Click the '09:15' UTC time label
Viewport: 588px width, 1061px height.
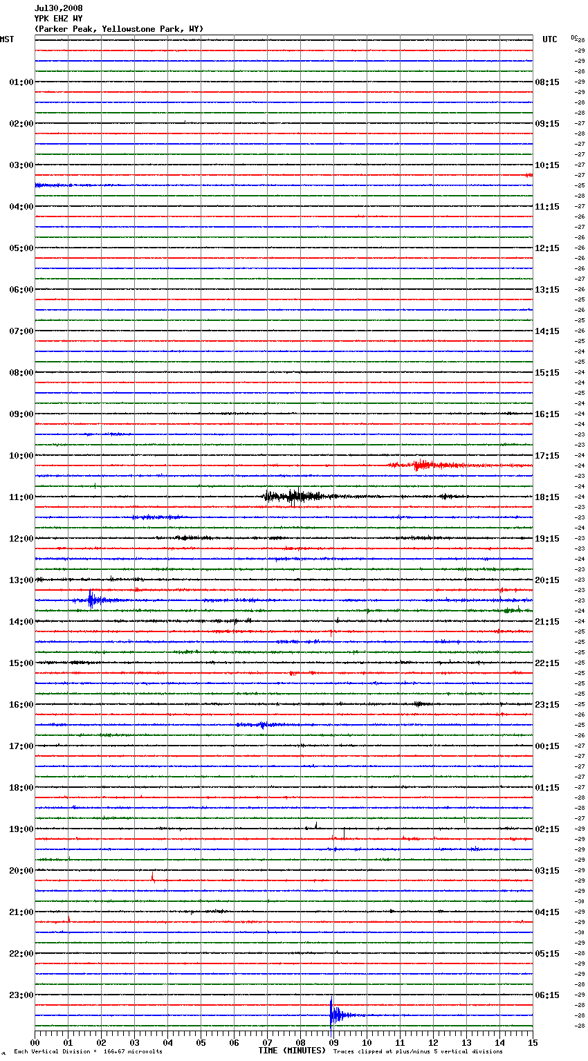coord(547,124)
